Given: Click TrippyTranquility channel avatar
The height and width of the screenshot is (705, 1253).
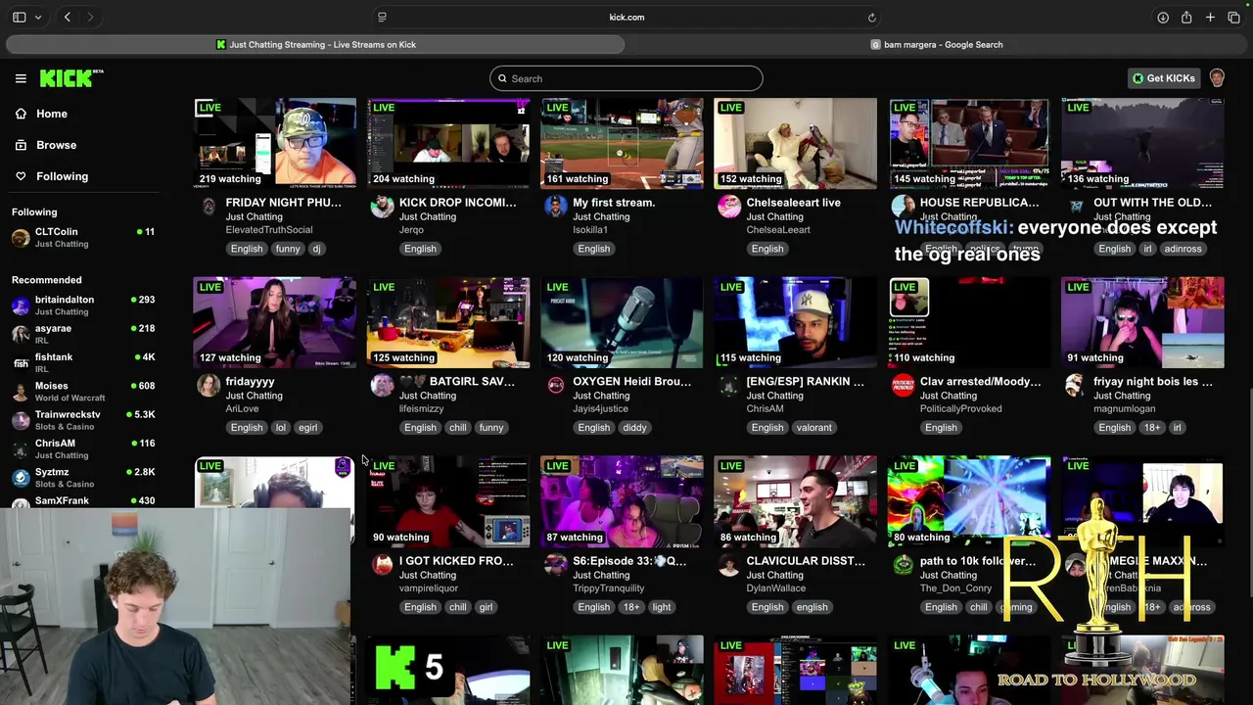Looking at the screenshot, I should point(556,564).
